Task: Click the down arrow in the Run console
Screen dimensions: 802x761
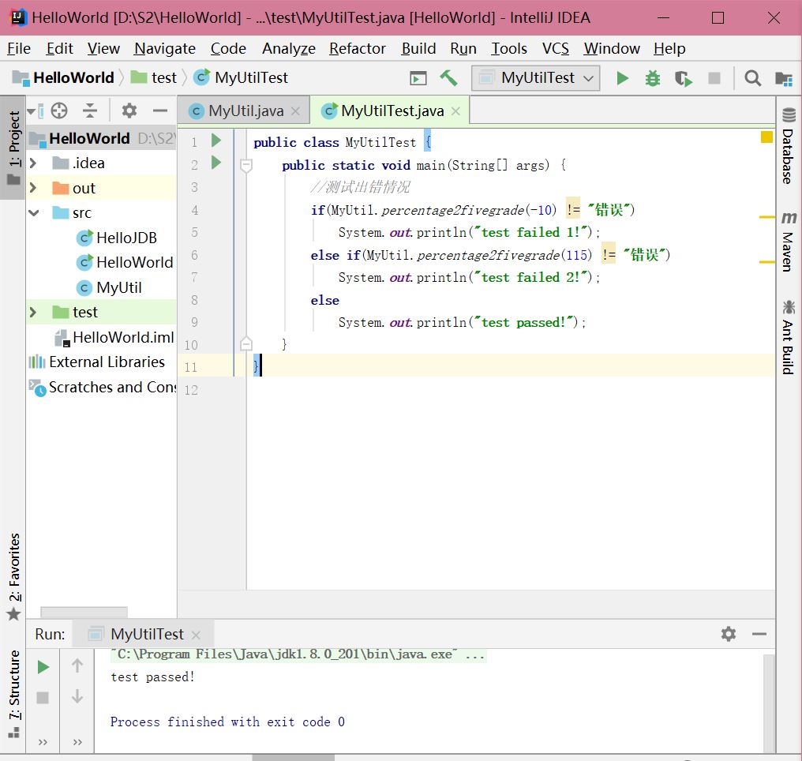Action: [x=77, y=696]
